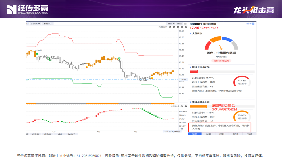Click the 3日收益率: 0.74% line
The width and height of the screenshot is (282, 159).
(x=203, y=78)
